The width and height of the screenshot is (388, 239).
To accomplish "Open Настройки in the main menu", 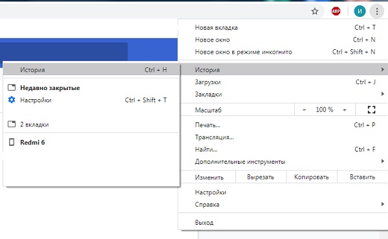I will [283, 192].
